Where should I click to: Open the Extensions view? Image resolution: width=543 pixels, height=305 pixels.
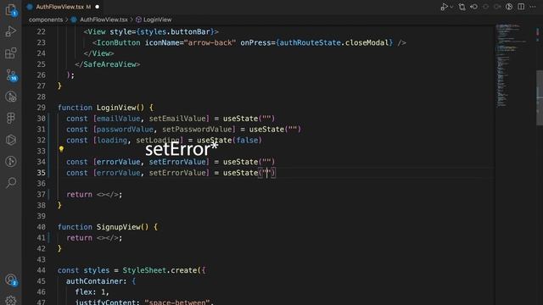[11, 53]
